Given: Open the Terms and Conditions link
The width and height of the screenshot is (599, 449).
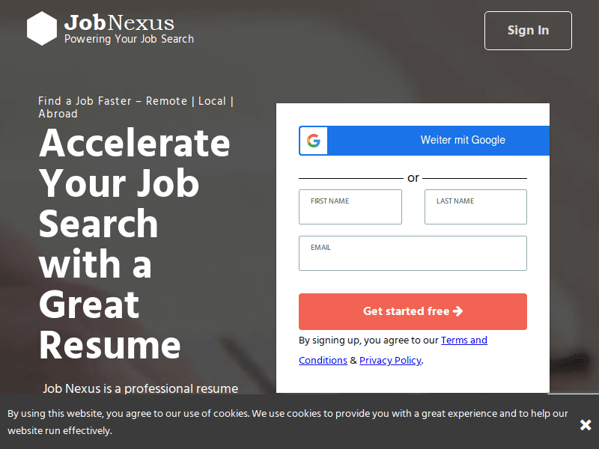Looking at the screenshot, I should coord(464,340).
